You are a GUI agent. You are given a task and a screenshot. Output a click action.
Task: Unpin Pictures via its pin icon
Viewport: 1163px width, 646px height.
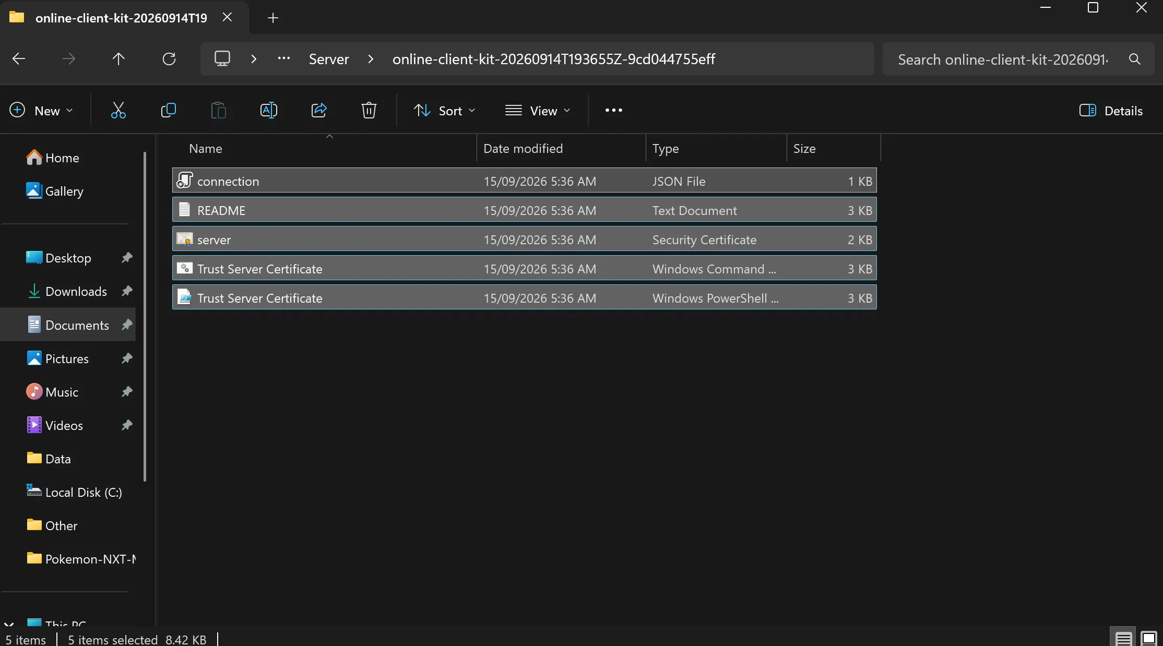tap(127, 358)
